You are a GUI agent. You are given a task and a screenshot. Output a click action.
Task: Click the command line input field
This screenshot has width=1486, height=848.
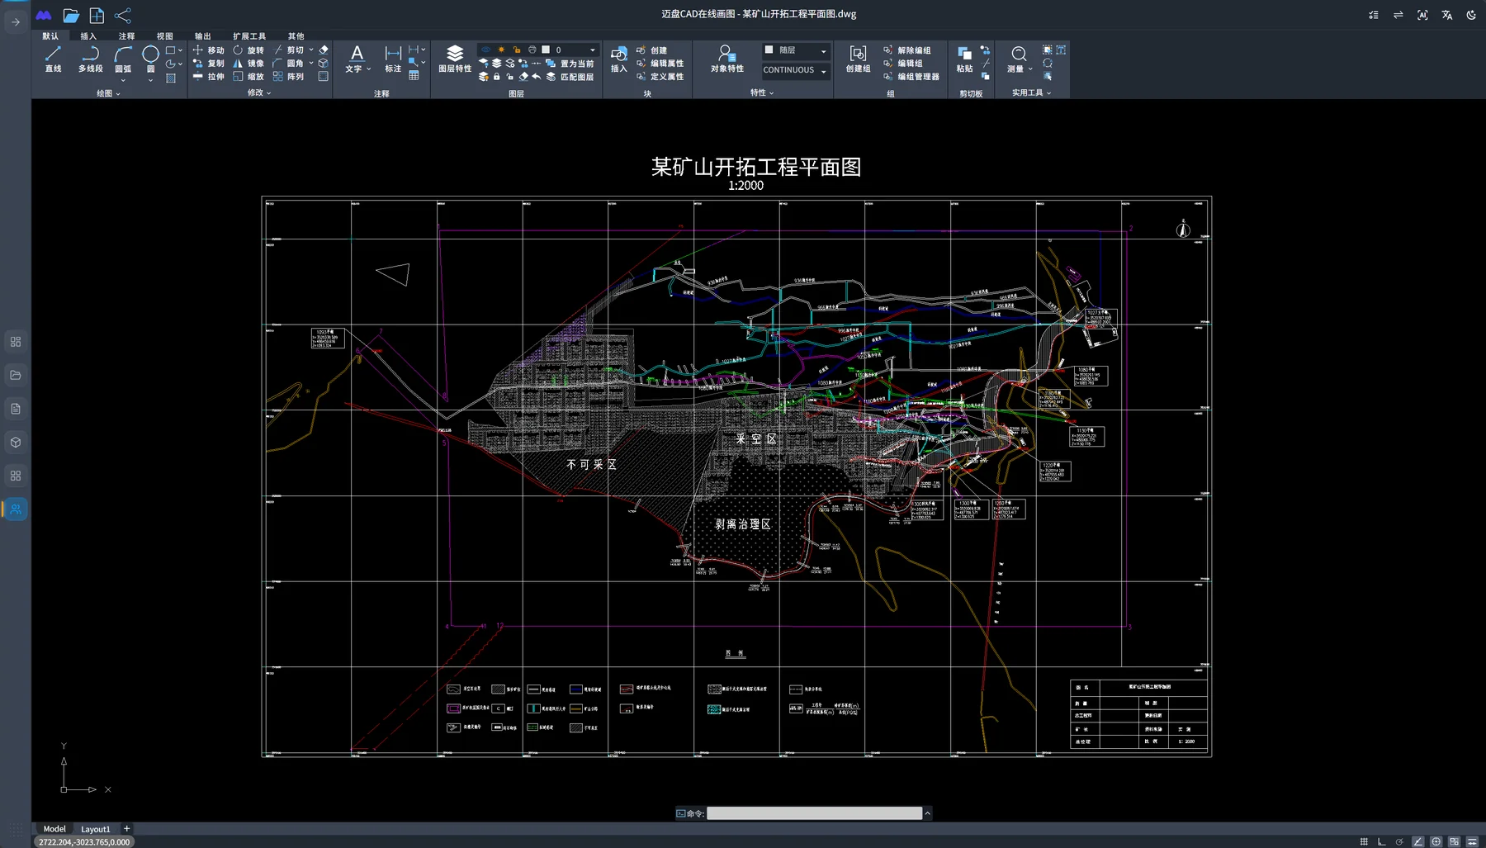(x=814, y=813)
